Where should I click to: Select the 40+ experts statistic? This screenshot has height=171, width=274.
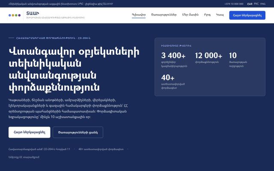173,82
